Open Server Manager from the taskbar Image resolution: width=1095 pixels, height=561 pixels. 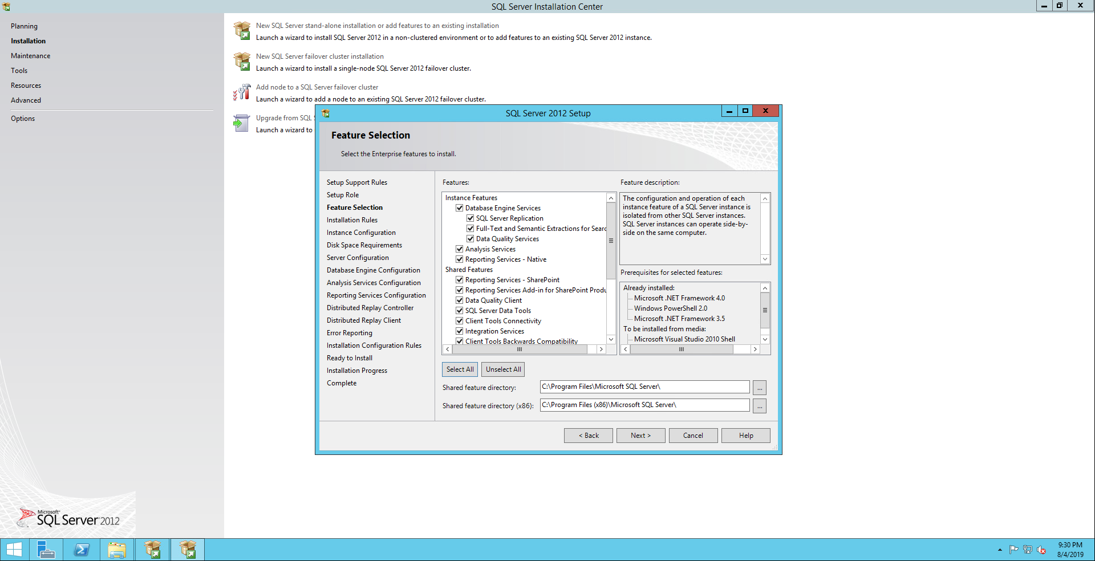click(x=46, y=550)
